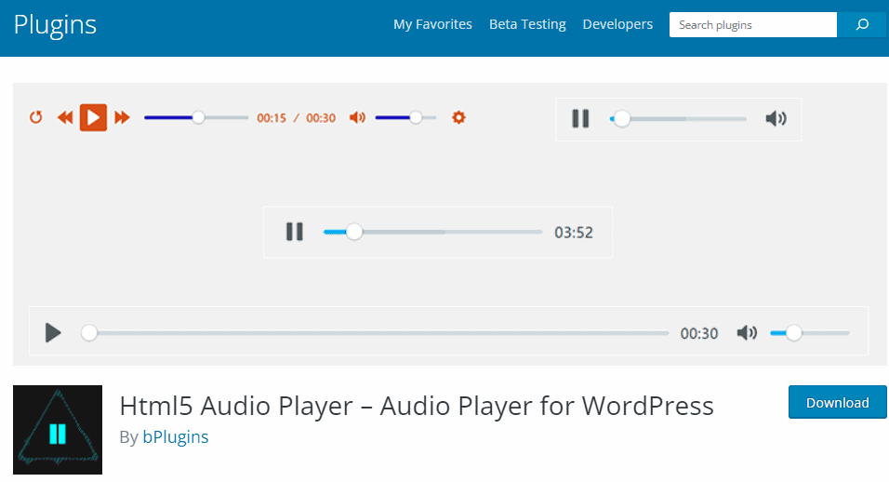
Task: Mute the bottom player speaker icon
Action: 747,332
